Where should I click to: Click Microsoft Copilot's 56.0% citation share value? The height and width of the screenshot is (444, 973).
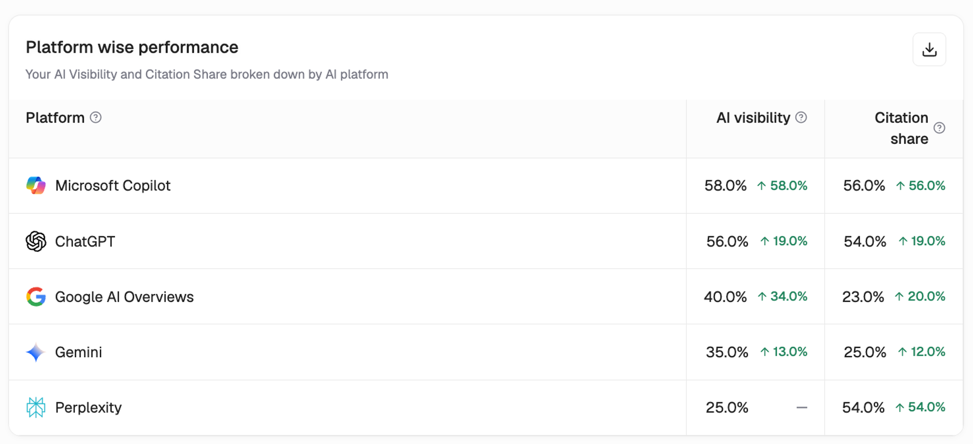click(x=864, y=186)
